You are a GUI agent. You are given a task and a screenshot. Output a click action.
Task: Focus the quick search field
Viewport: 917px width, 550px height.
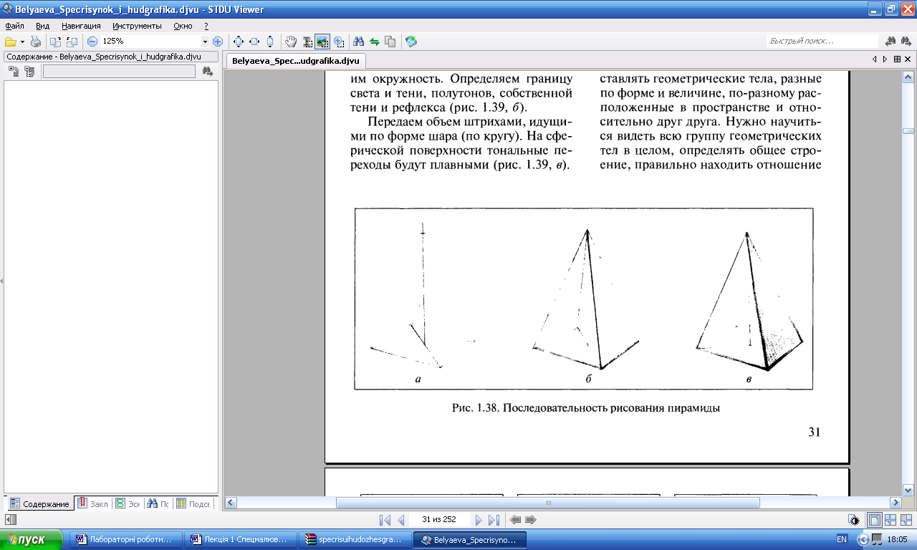point(822,42)
